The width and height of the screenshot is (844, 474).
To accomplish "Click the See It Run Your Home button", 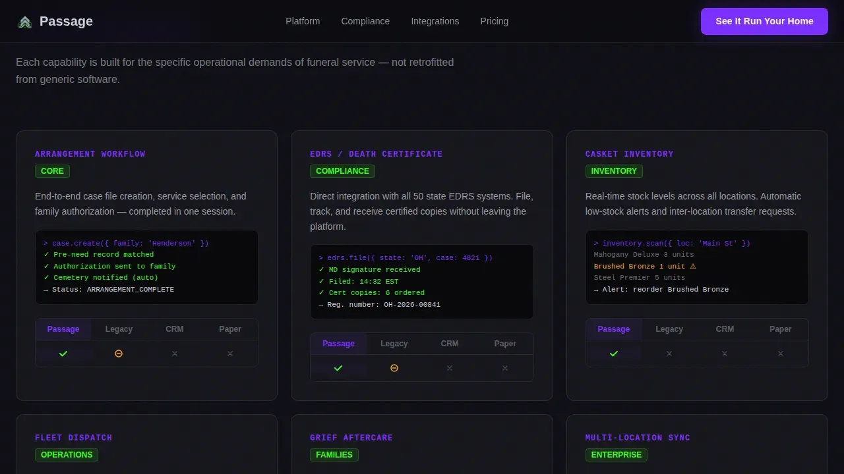I will [x=764, y=21].
